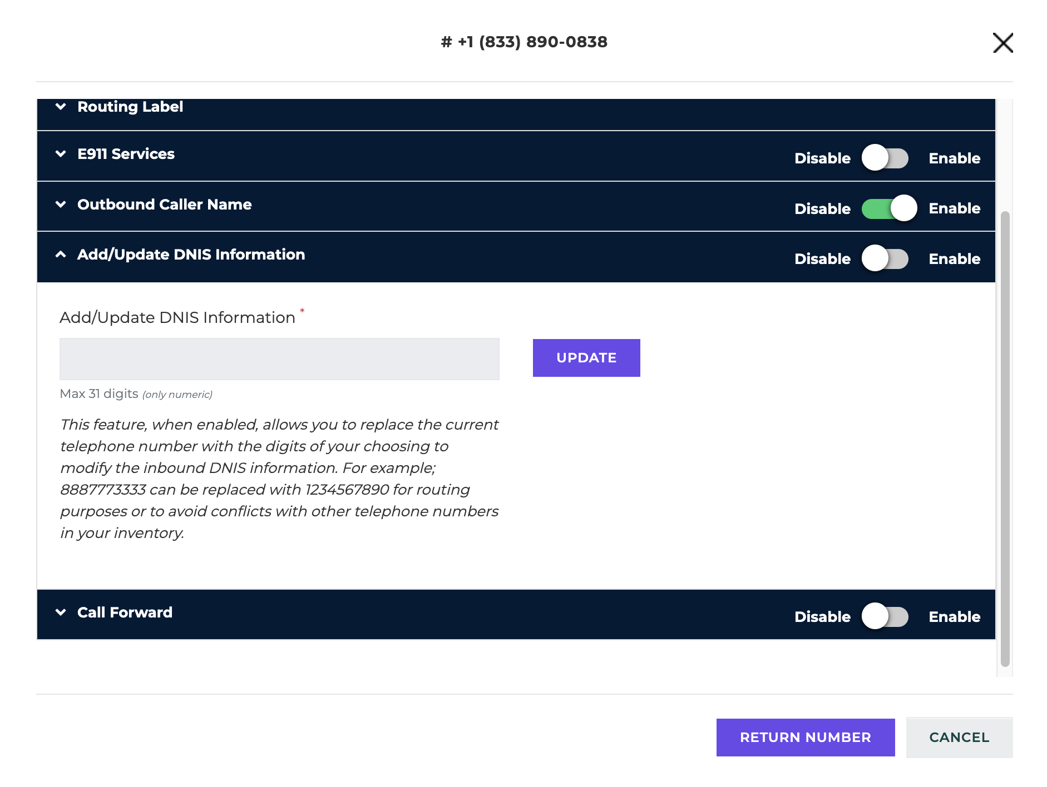Click the RETURN NUMBER button
The height and width of the screenshot is (787, 1047).
[806, 738]
